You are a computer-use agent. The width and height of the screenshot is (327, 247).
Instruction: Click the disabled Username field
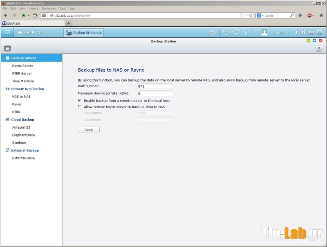[155, 113]
